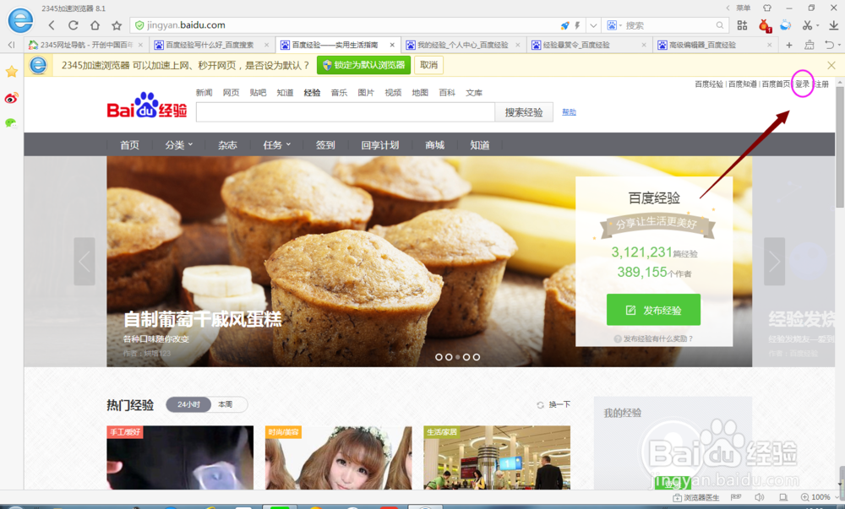This screenshot has width=845, height=509.
Task: Open 杂志 in the nav bar
Action: click(x=227, y=144)
